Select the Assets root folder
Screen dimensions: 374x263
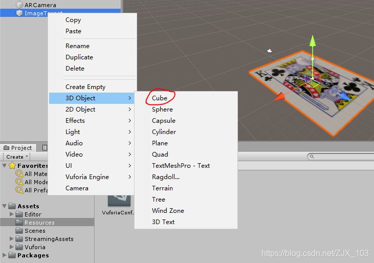pyautogui.click(x=28, y=206)
